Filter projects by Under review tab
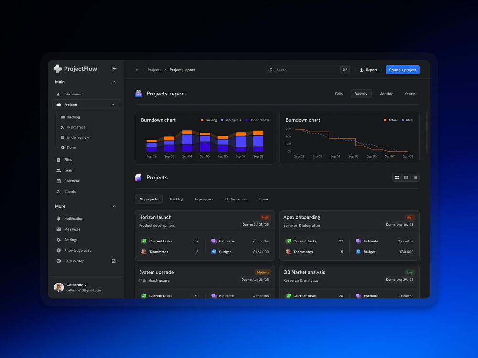 (236, 199)
